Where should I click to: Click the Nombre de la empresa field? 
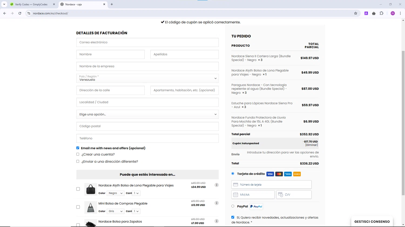coord(147,66)
